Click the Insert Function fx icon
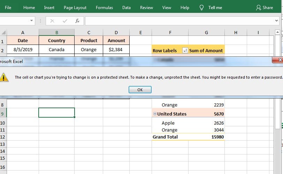Screen dimensions: 283x174 [x=77, y=21]
